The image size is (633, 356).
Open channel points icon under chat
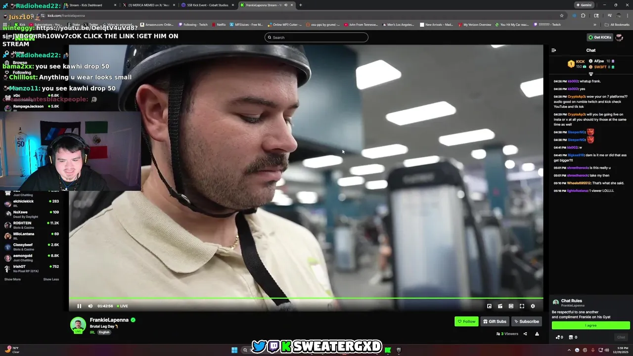(559, 337)
